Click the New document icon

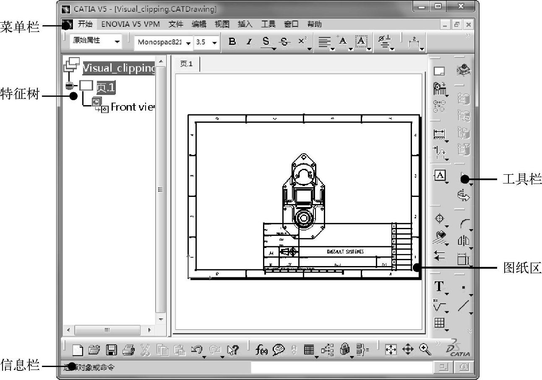click(78, 350)
